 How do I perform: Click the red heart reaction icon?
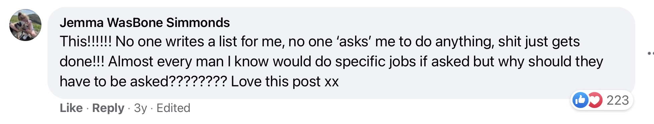coord(595,100)
